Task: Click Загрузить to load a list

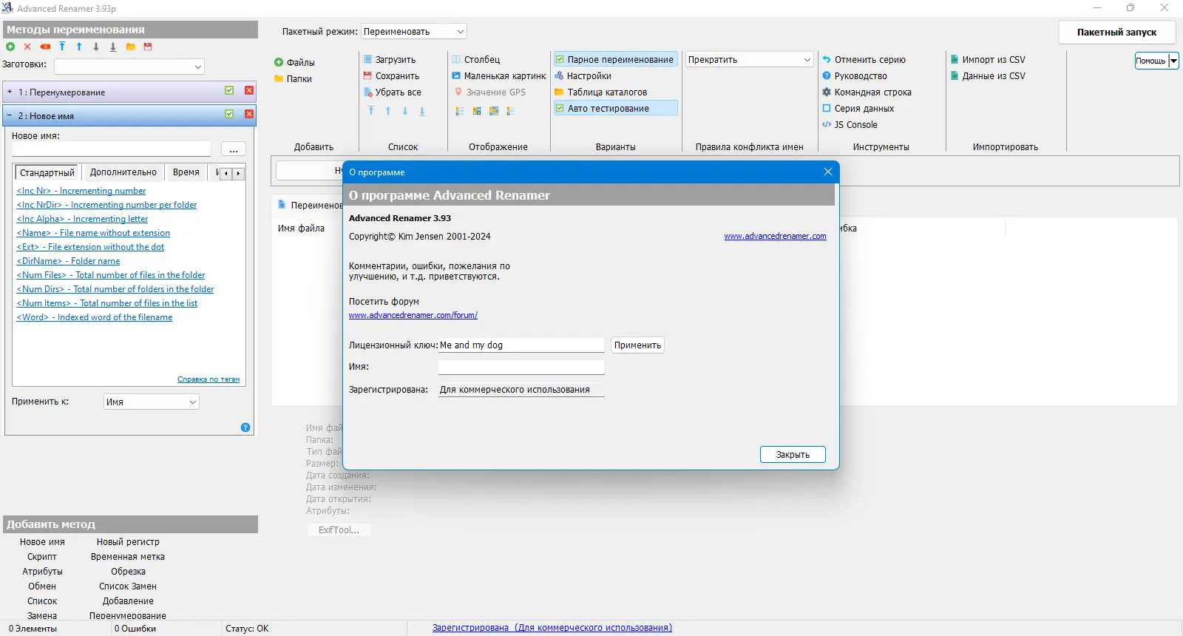Action: tap(390, 60)
